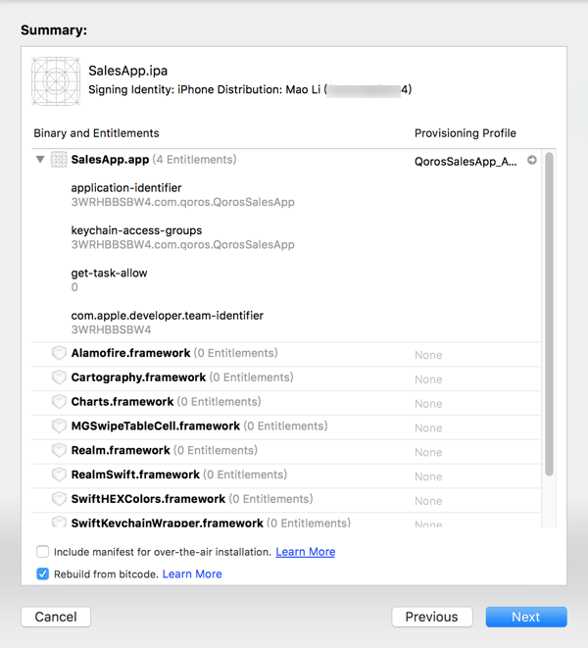The image size is (588, 648).
Task: Click the MGSwipeTableCell.framework shield icon
Action: (59, 426)
